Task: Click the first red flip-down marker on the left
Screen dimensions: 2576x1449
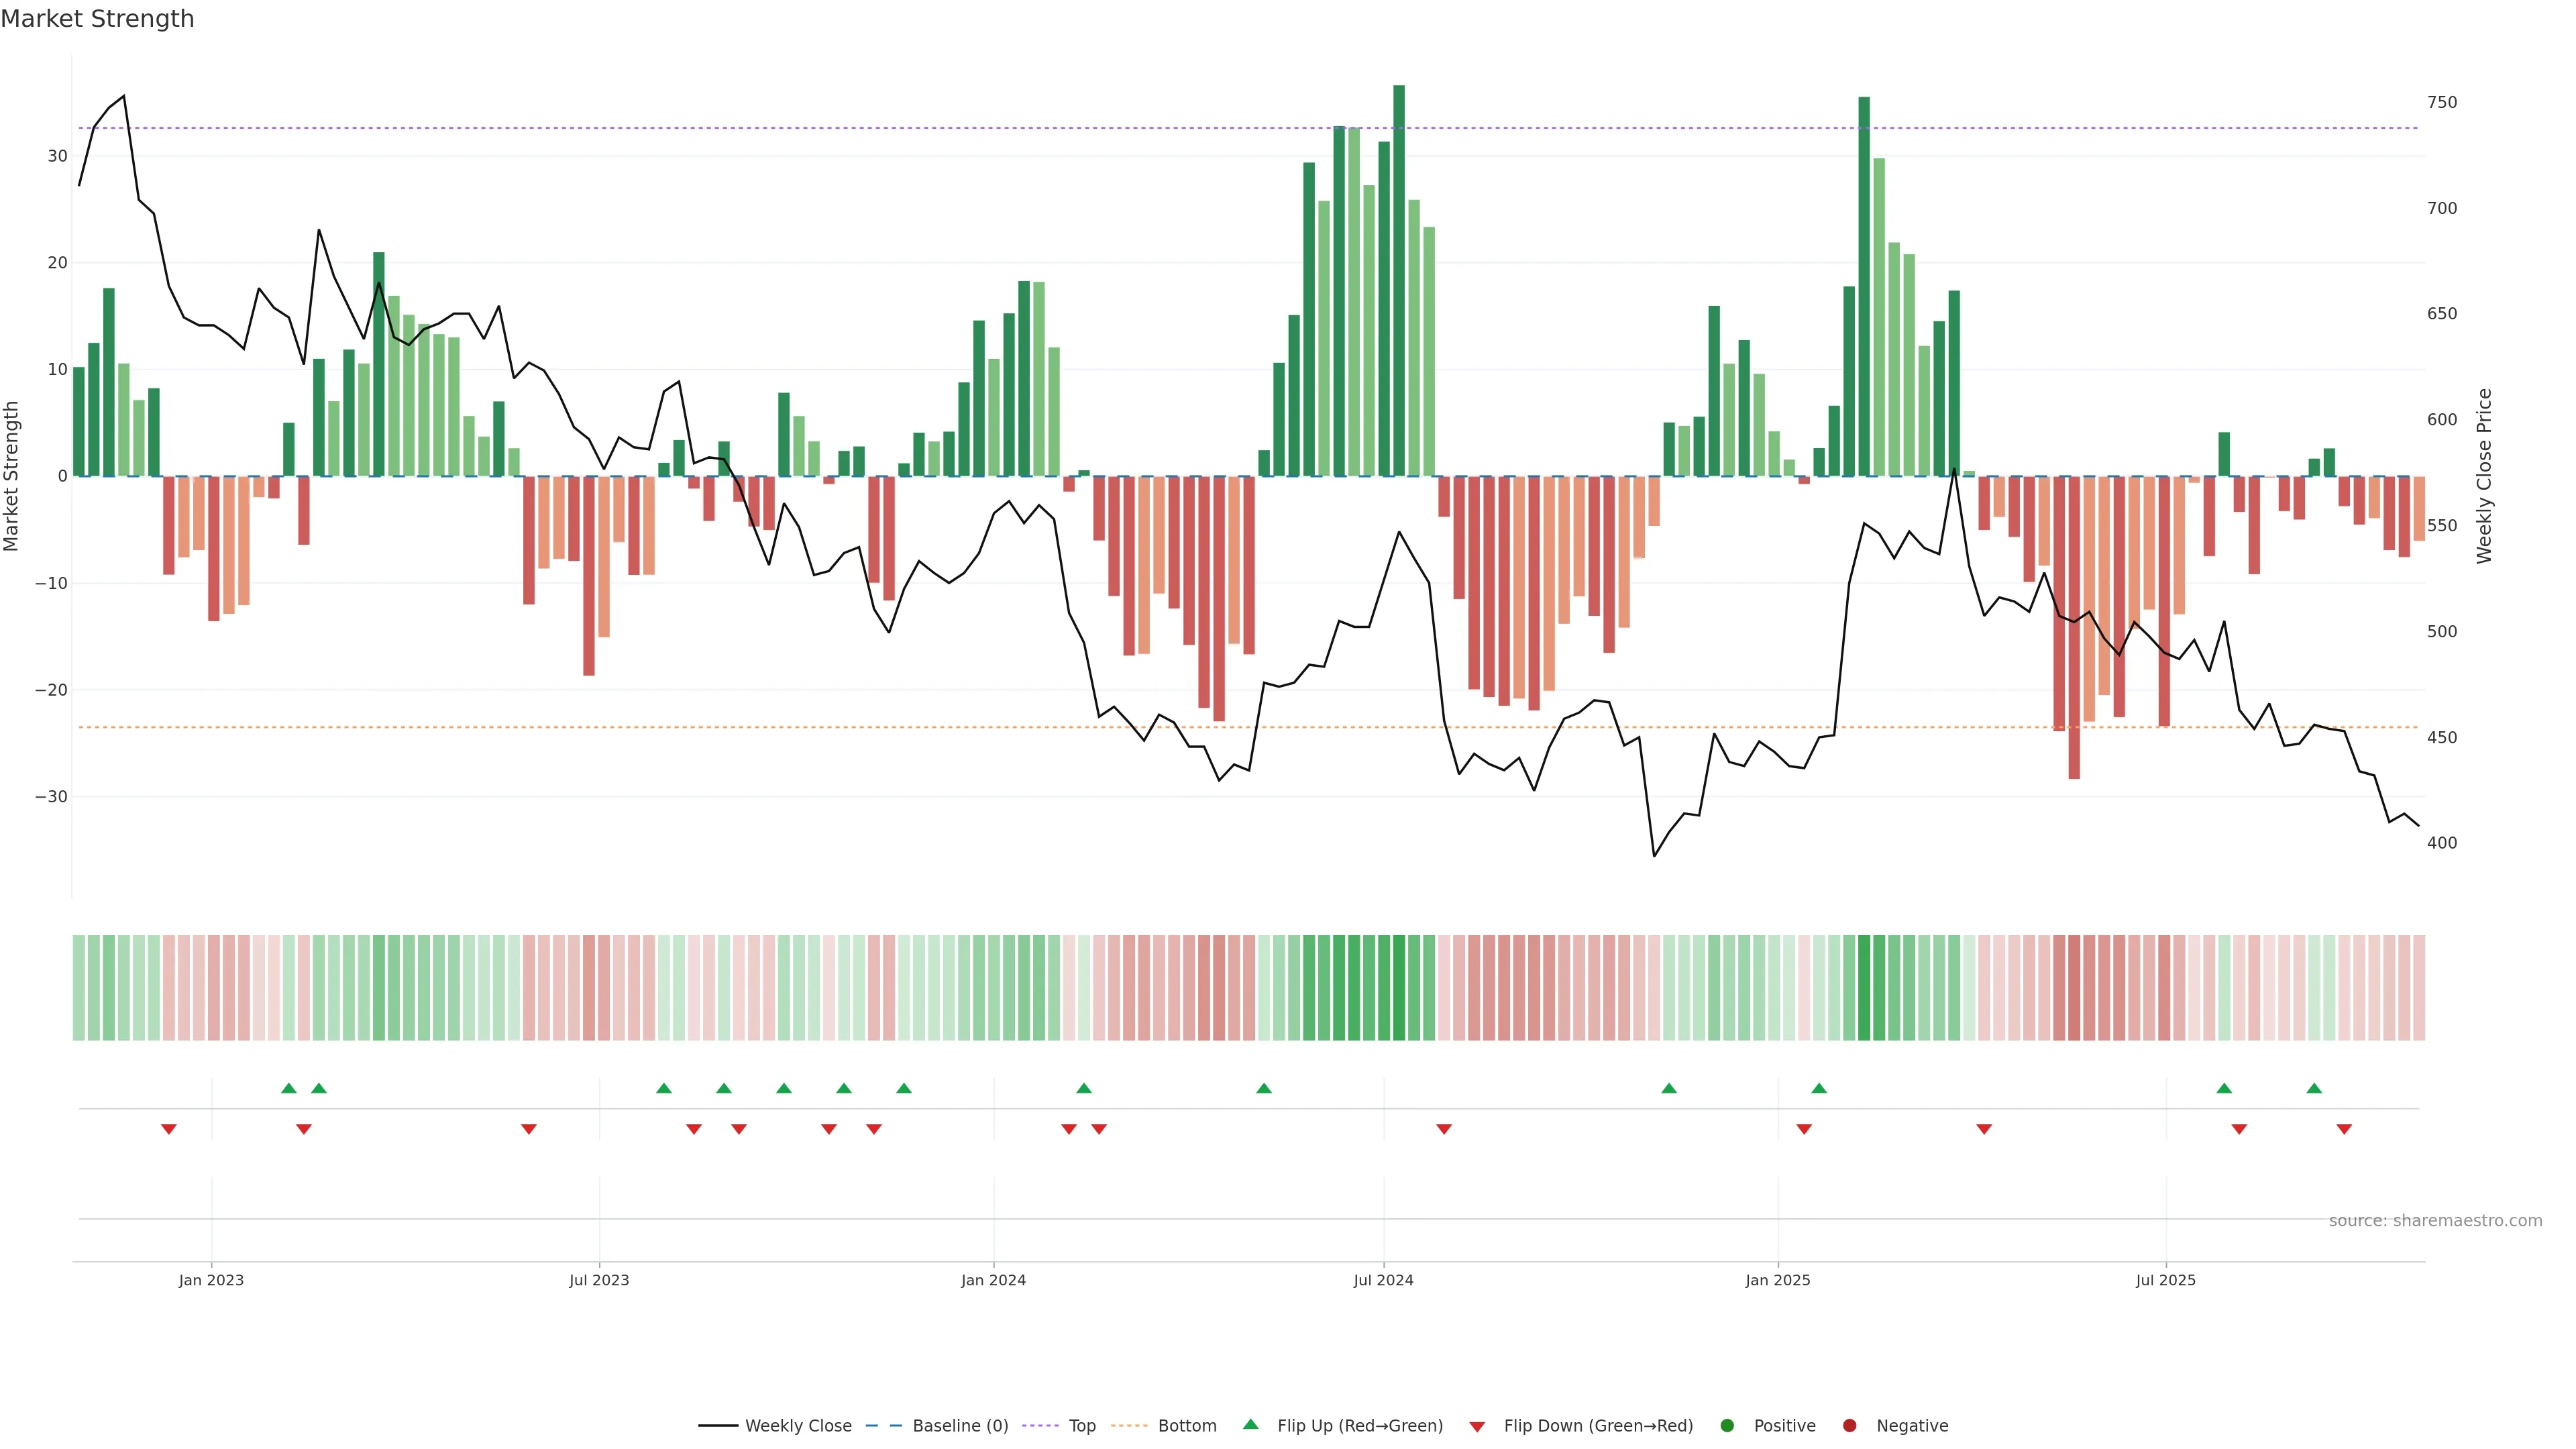Action: tap(169, 1129)
